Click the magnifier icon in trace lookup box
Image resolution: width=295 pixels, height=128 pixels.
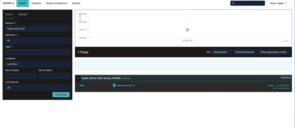click(x=233, y=3)
